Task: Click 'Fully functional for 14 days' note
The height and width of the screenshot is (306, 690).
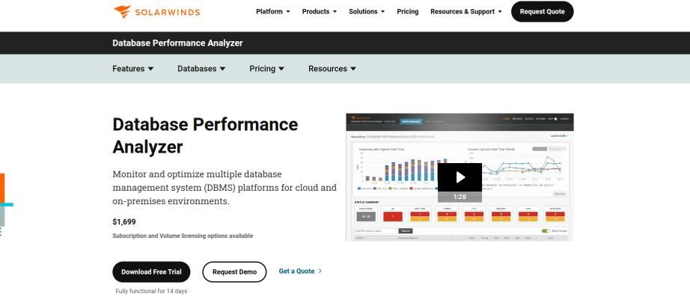Action: (151, 292)
